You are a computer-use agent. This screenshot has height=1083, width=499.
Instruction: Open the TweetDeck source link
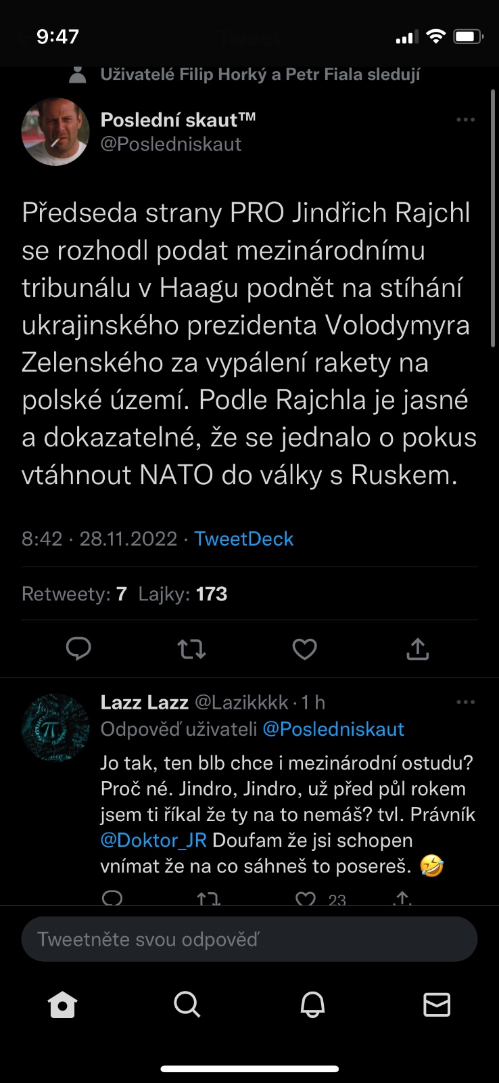(244, 539)
